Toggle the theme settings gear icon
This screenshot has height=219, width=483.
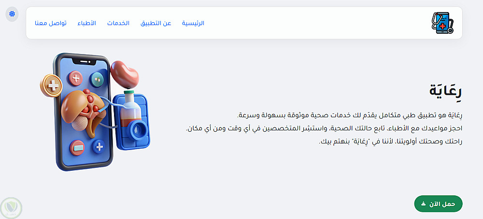coord(12,14)
